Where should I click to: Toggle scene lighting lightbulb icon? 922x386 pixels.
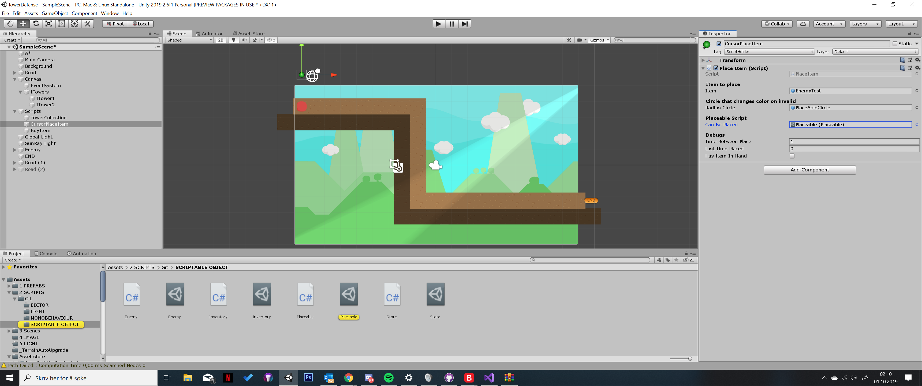tap(234, 40)
